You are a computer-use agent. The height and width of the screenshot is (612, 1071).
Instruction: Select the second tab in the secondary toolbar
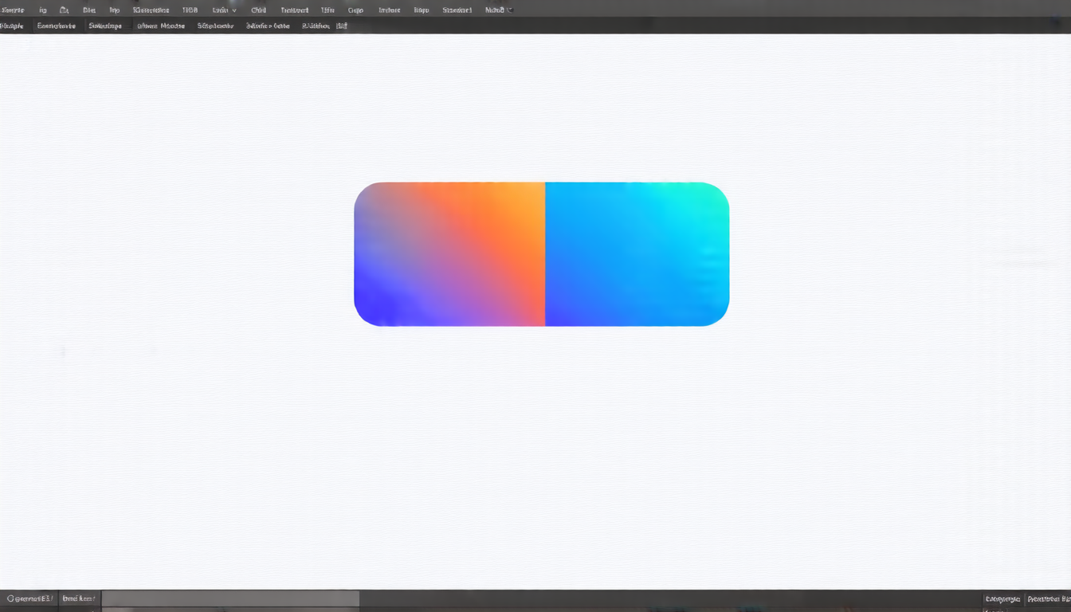coord(57,25)
